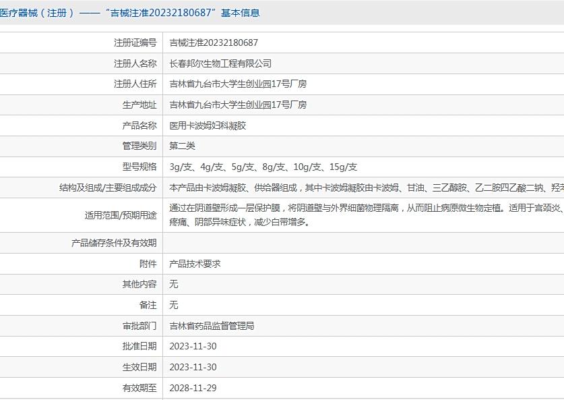Select registration number 吉械注准20232180687 in the table row
The width and height of the screenshot is (564, 400).
(214, 43)
